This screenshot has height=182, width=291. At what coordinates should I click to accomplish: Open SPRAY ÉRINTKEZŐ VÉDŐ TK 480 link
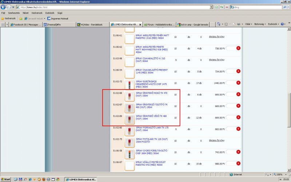pyautogui.click(x=151, y=117)
